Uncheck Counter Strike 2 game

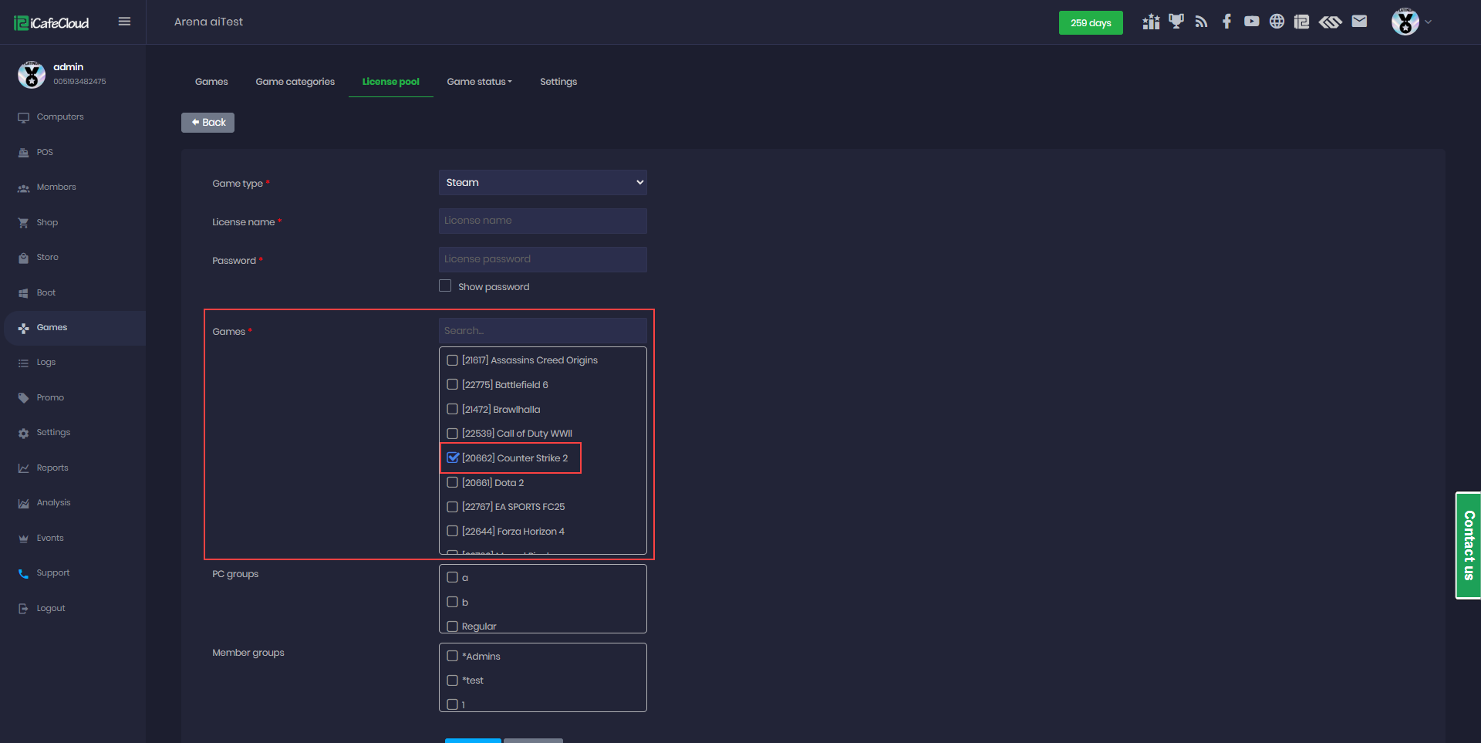(453, 458)
